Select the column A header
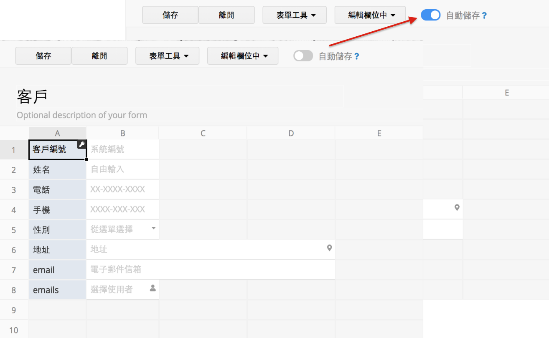This screenshot has width=549, height=338. 57,133
